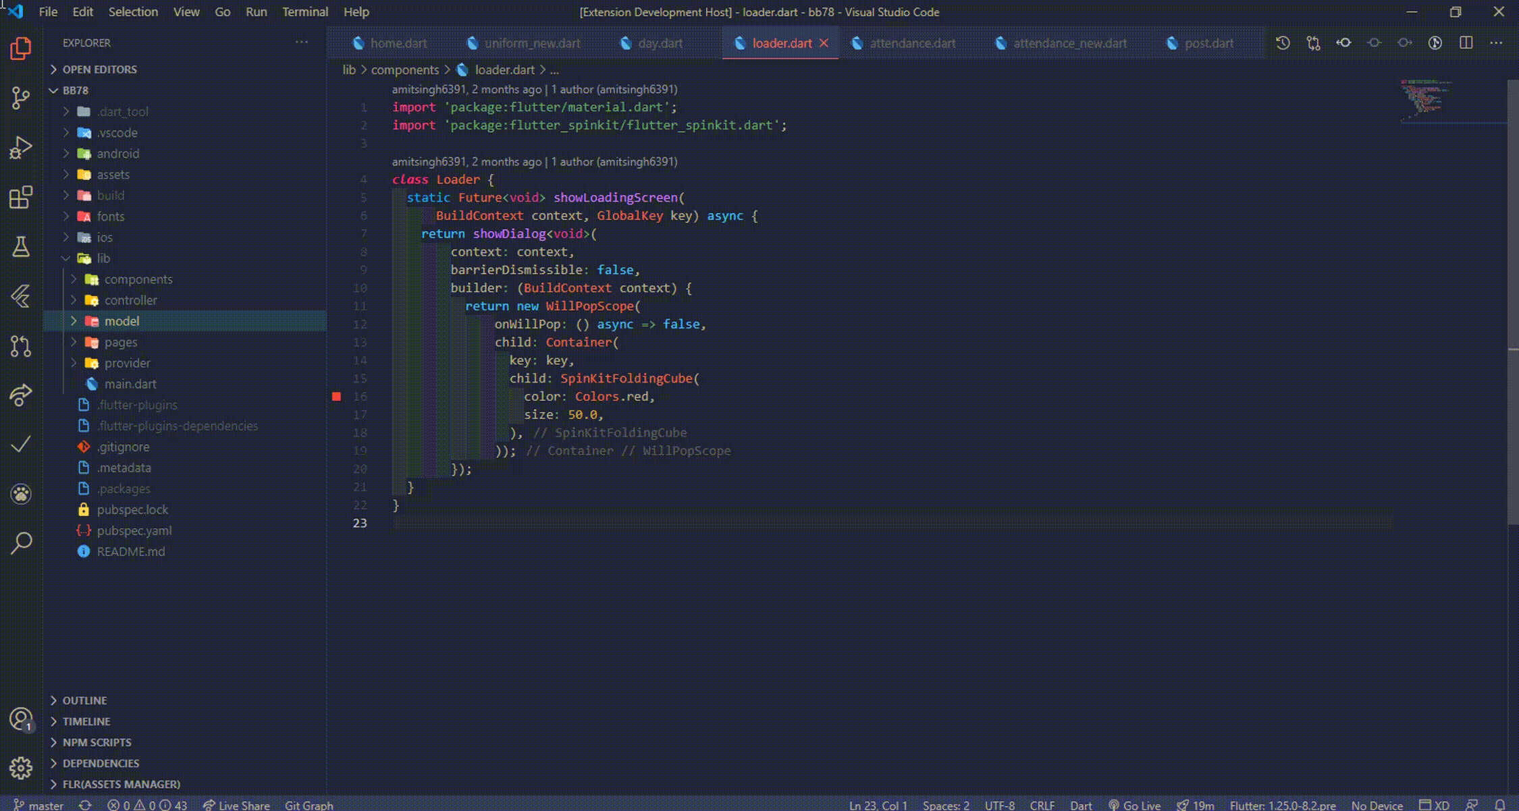Collapse the lib folder
The height and width of the screenshot is (811, 1519).
click(x=103, y=258)
